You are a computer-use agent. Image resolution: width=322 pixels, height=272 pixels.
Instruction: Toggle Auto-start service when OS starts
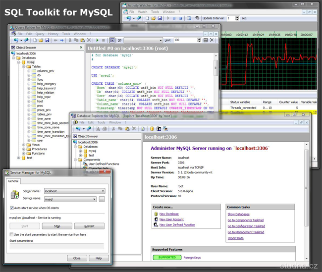click(x=12, y=208)
